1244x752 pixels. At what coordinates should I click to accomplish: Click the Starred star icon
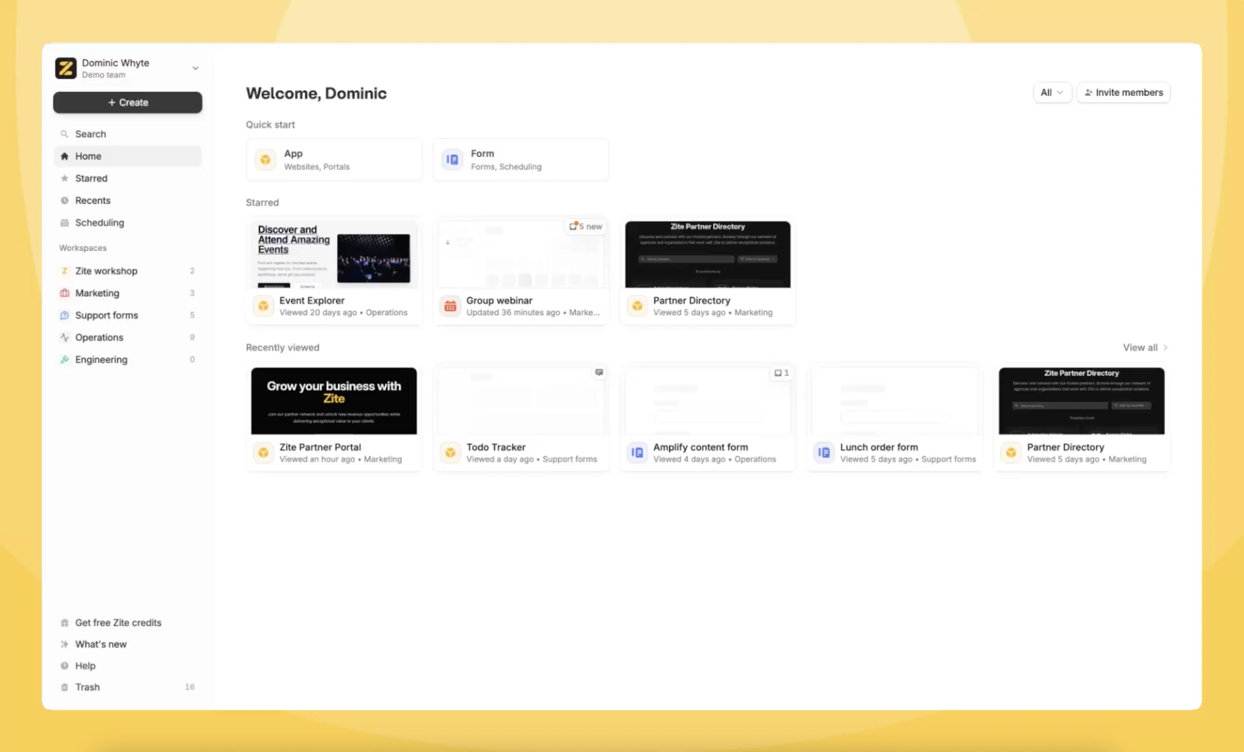64,178
